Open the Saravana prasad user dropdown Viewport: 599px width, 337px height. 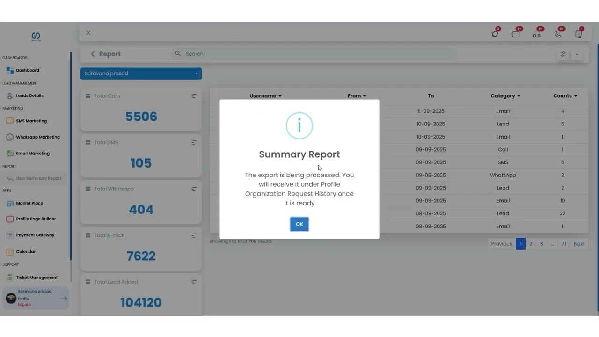[141, 73]
